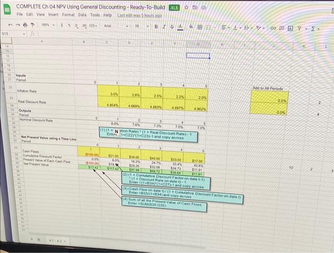Image resolution: width=334 pixels, height=253 pixels.
Task: Click the Merge cells icon
Action: pos(209,27)
